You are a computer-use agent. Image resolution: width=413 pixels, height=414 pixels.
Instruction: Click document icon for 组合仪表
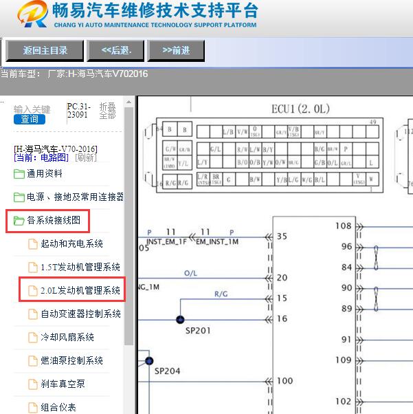[x=33, y=407]
